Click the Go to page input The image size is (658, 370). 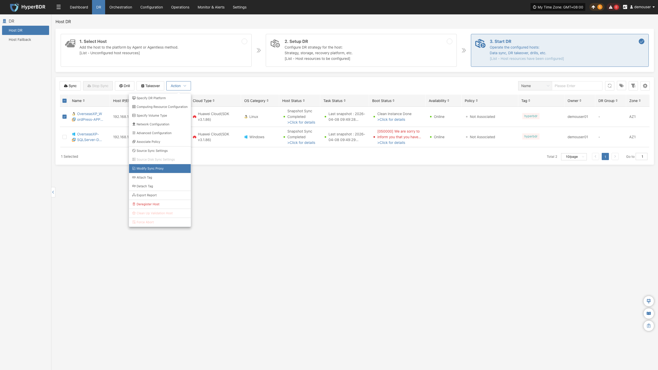coord(642,156)
